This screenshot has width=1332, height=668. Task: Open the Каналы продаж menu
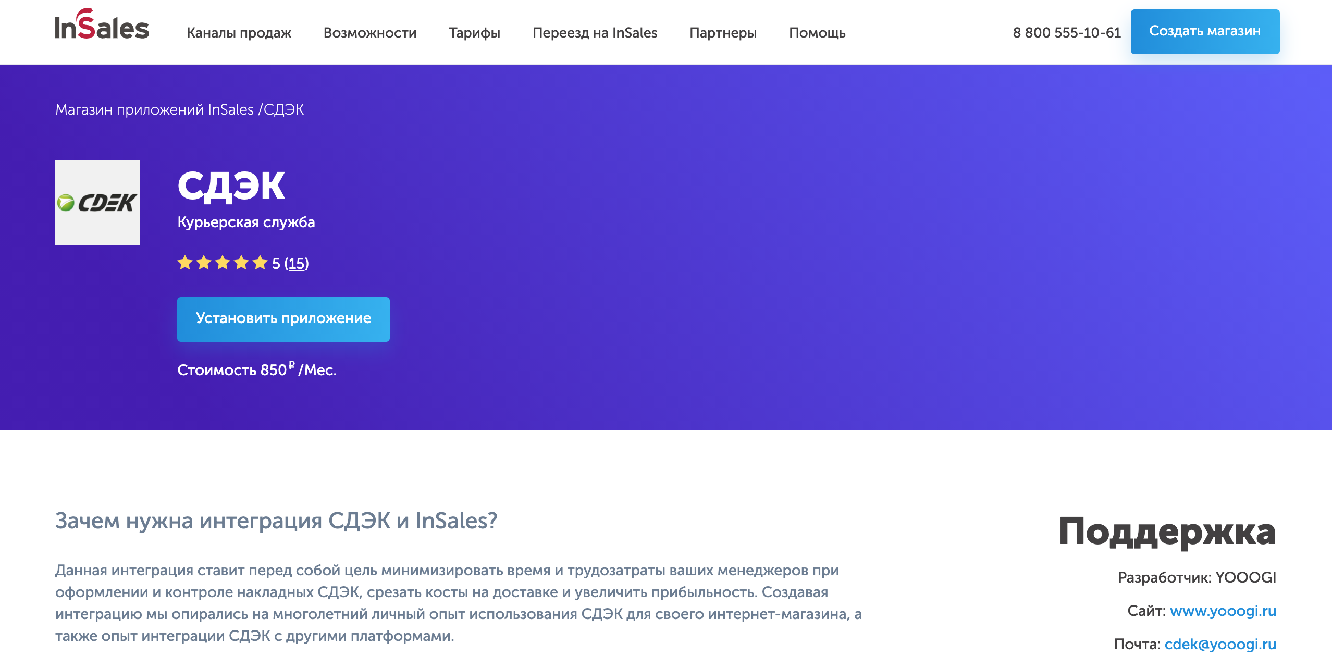click(239, 33)
